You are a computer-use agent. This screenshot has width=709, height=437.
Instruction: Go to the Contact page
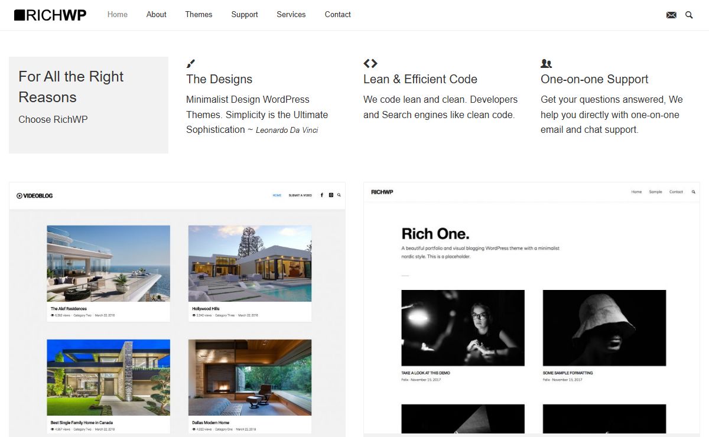point(338,15)
